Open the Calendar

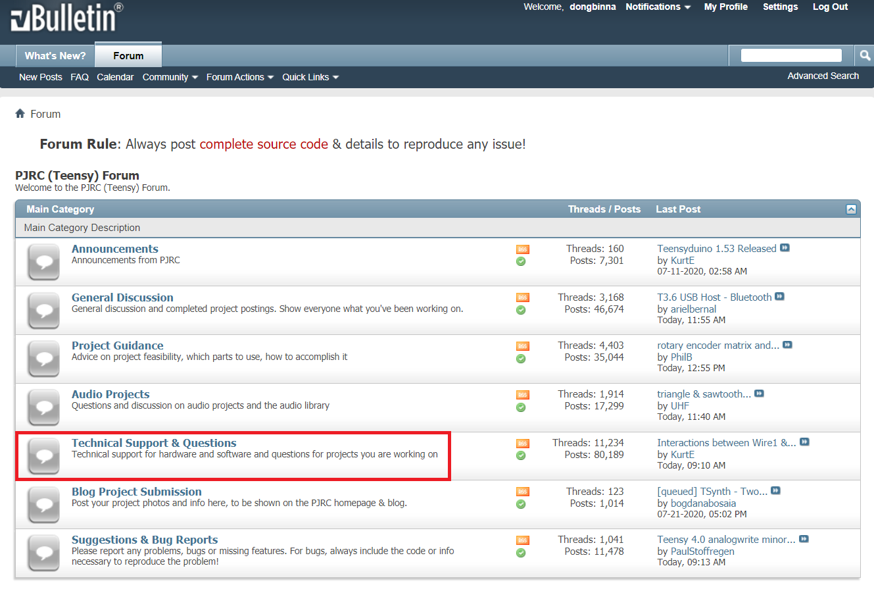[x=115, y=77]
